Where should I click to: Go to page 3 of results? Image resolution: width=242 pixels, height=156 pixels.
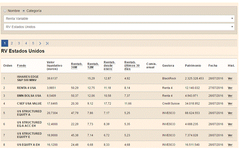pyautogui.click(x=19, y=43)
